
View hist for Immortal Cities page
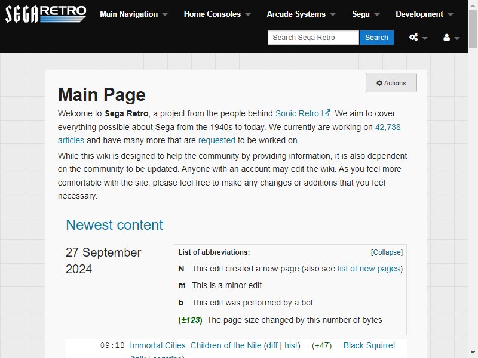pyautogui.click(x=291, y=346)
